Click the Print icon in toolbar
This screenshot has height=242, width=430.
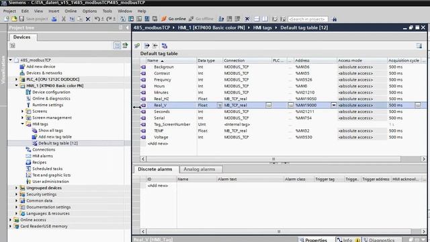coord(54,19)
